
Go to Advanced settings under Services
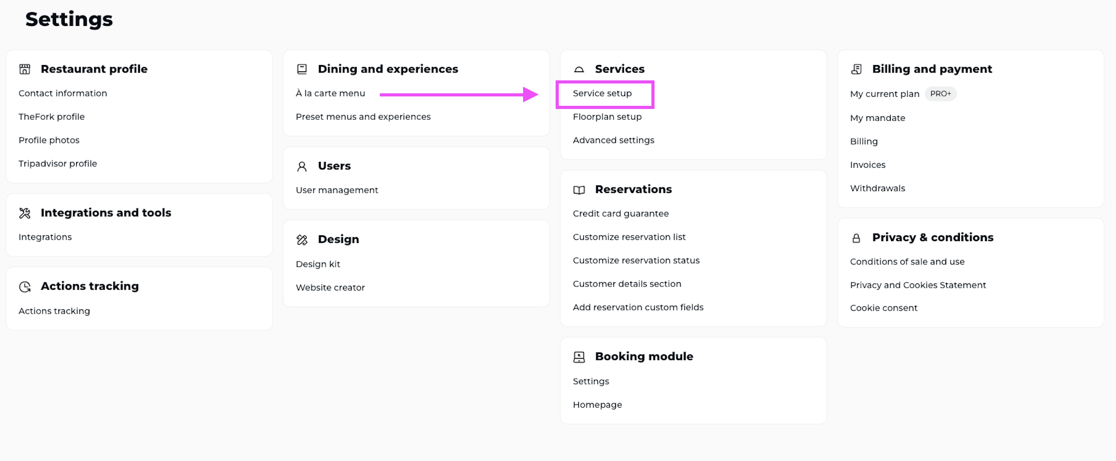click(x=613, y=140)
